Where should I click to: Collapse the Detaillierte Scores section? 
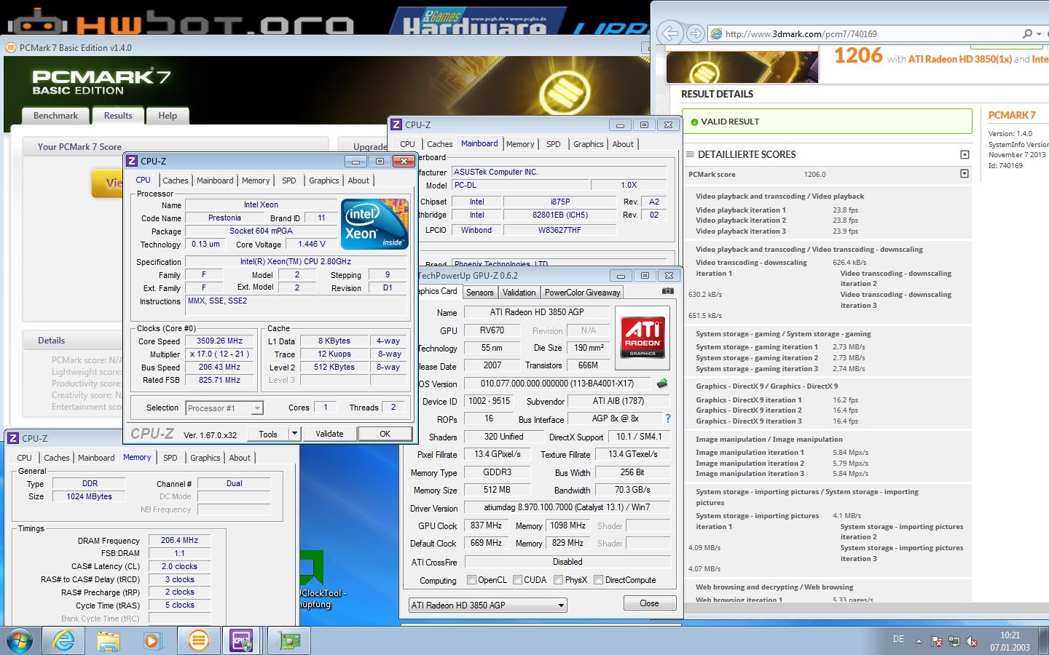click(x=964, y=154)
